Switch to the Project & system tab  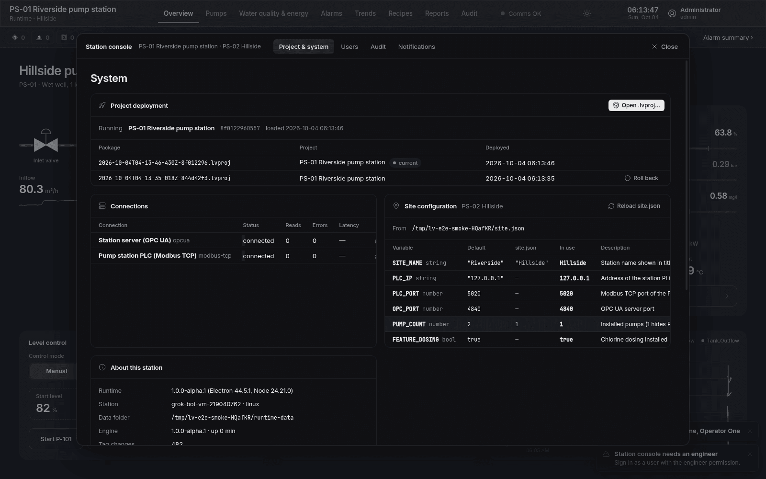[x=304, y=46]
